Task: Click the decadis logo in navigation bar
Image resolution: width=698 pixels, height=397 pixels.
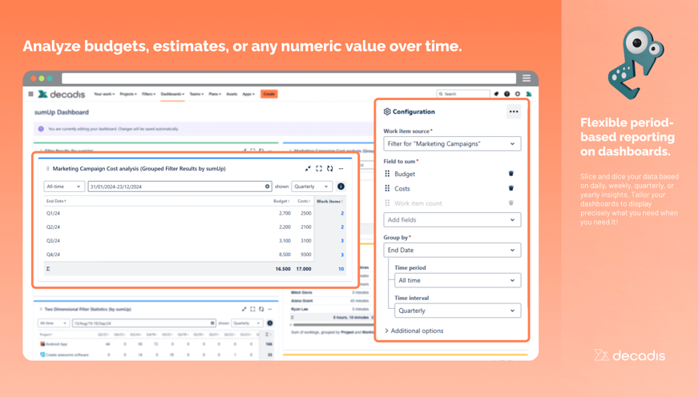Action: coord(62,94)
